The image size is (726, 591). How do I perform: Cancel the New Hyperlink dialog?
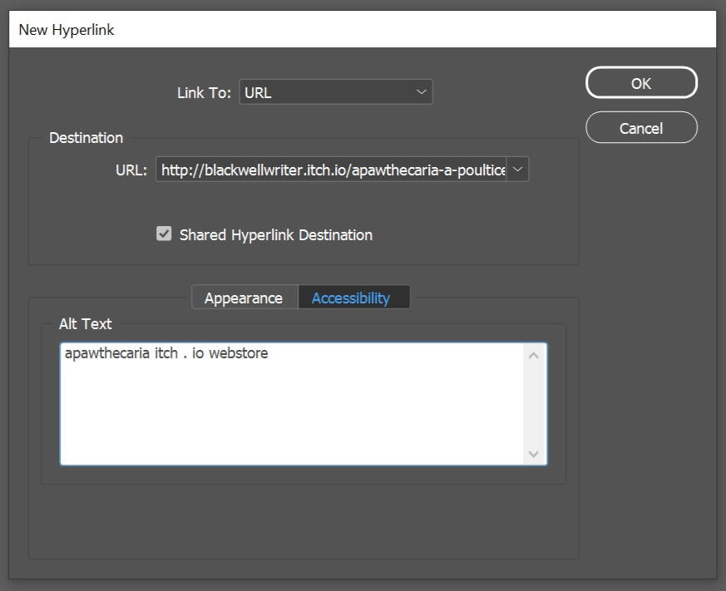pyautogui.click(x=641, y=127)
